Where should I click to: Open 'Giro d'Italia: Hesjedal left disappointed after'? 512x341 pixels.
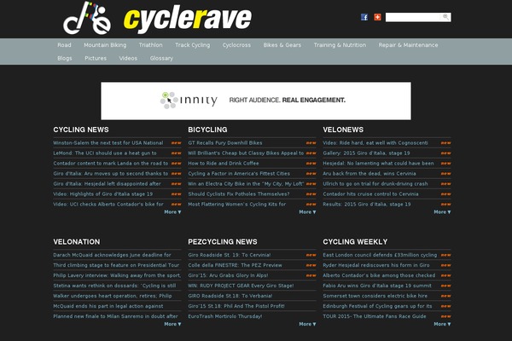108,184
